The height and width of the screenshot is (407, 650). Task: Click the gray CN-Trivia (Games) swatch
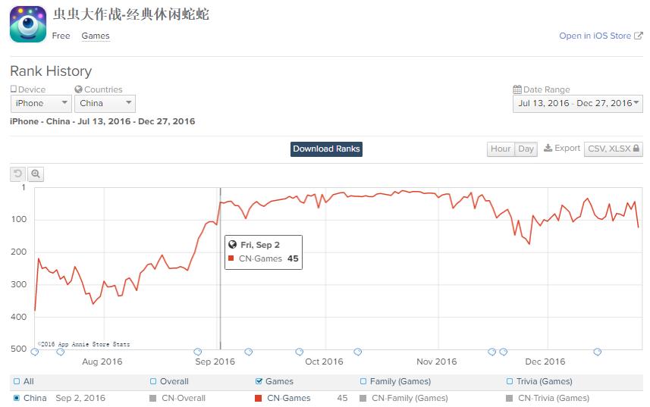(510, 399)
